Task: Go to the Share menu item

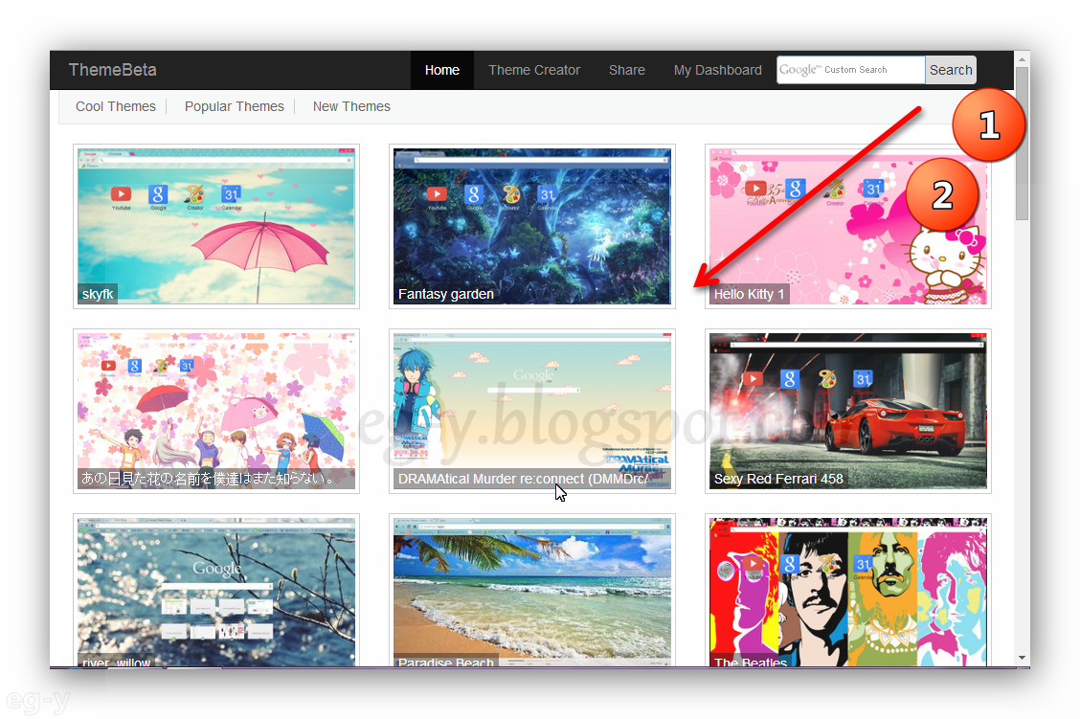Action: [627, 70]
